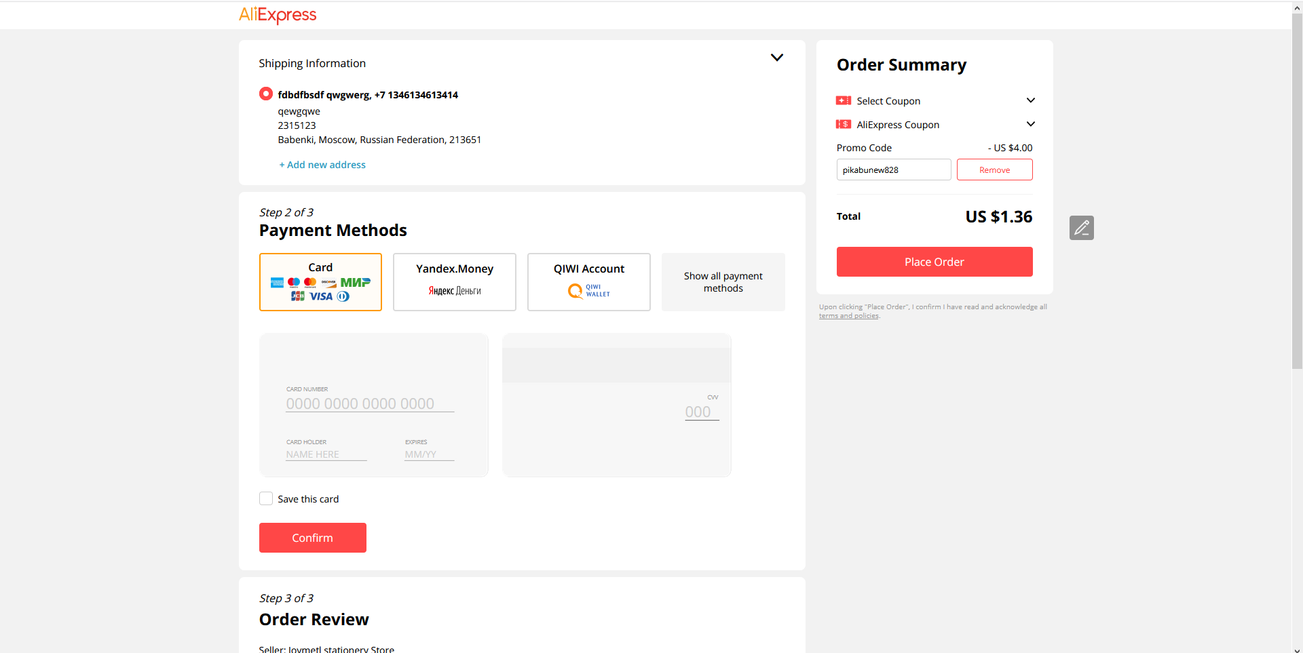Click the promo discount amount - US $4.00
This screenshot has width=1303, height=653.
click(1010, 148)
